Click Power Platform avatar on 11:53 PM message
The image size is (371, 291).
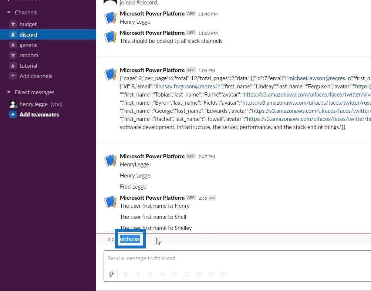pyautogui.click(x=111, y=37)
